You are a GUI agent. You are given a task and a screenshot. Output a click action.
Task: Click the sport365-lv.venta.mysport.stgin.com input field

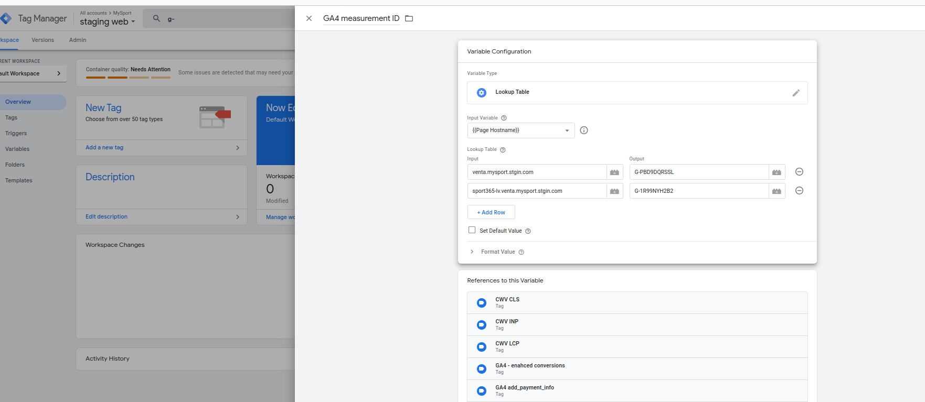click(537, 191)
